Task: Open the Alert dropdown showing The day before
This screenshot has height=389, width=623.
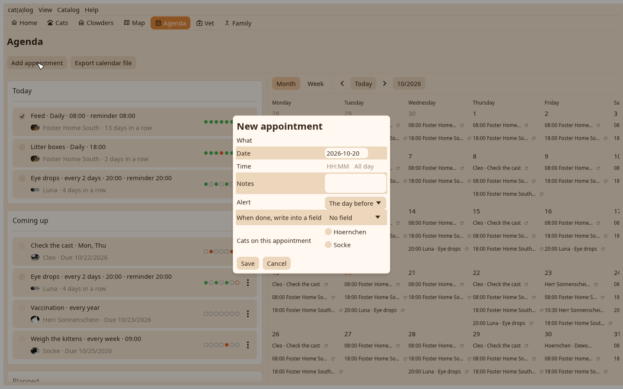Action: (x=355, y=203)
